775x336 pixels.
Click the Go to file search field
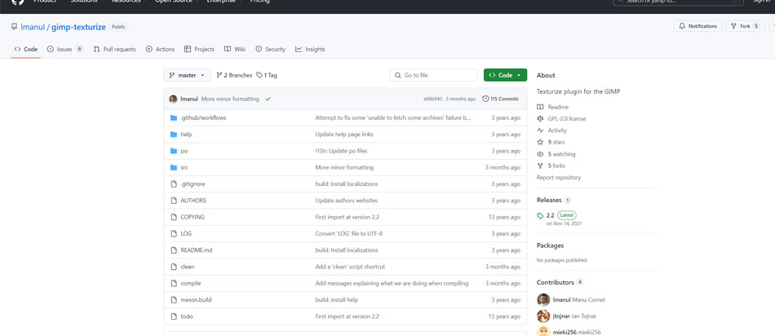(x=433, y=75)
